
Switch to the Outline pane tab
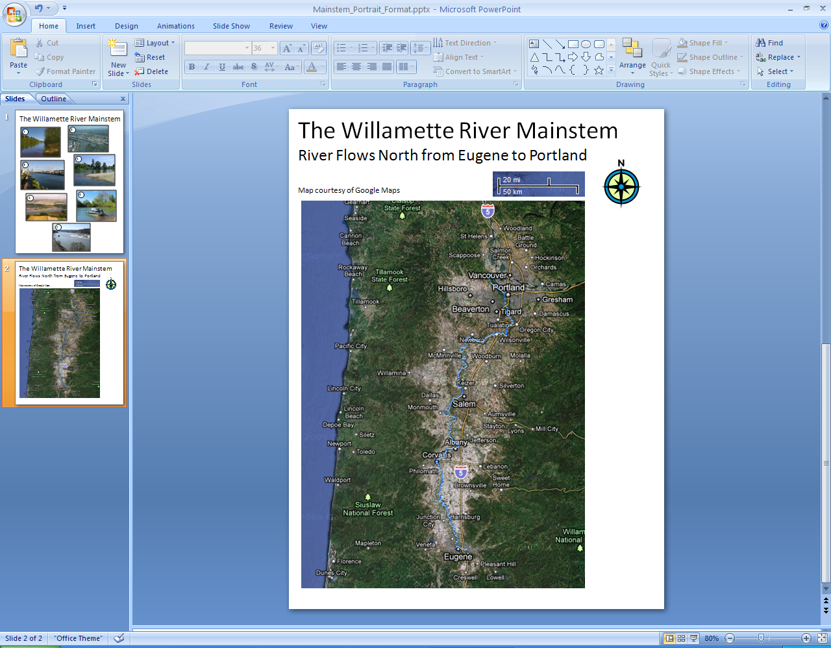53,99
